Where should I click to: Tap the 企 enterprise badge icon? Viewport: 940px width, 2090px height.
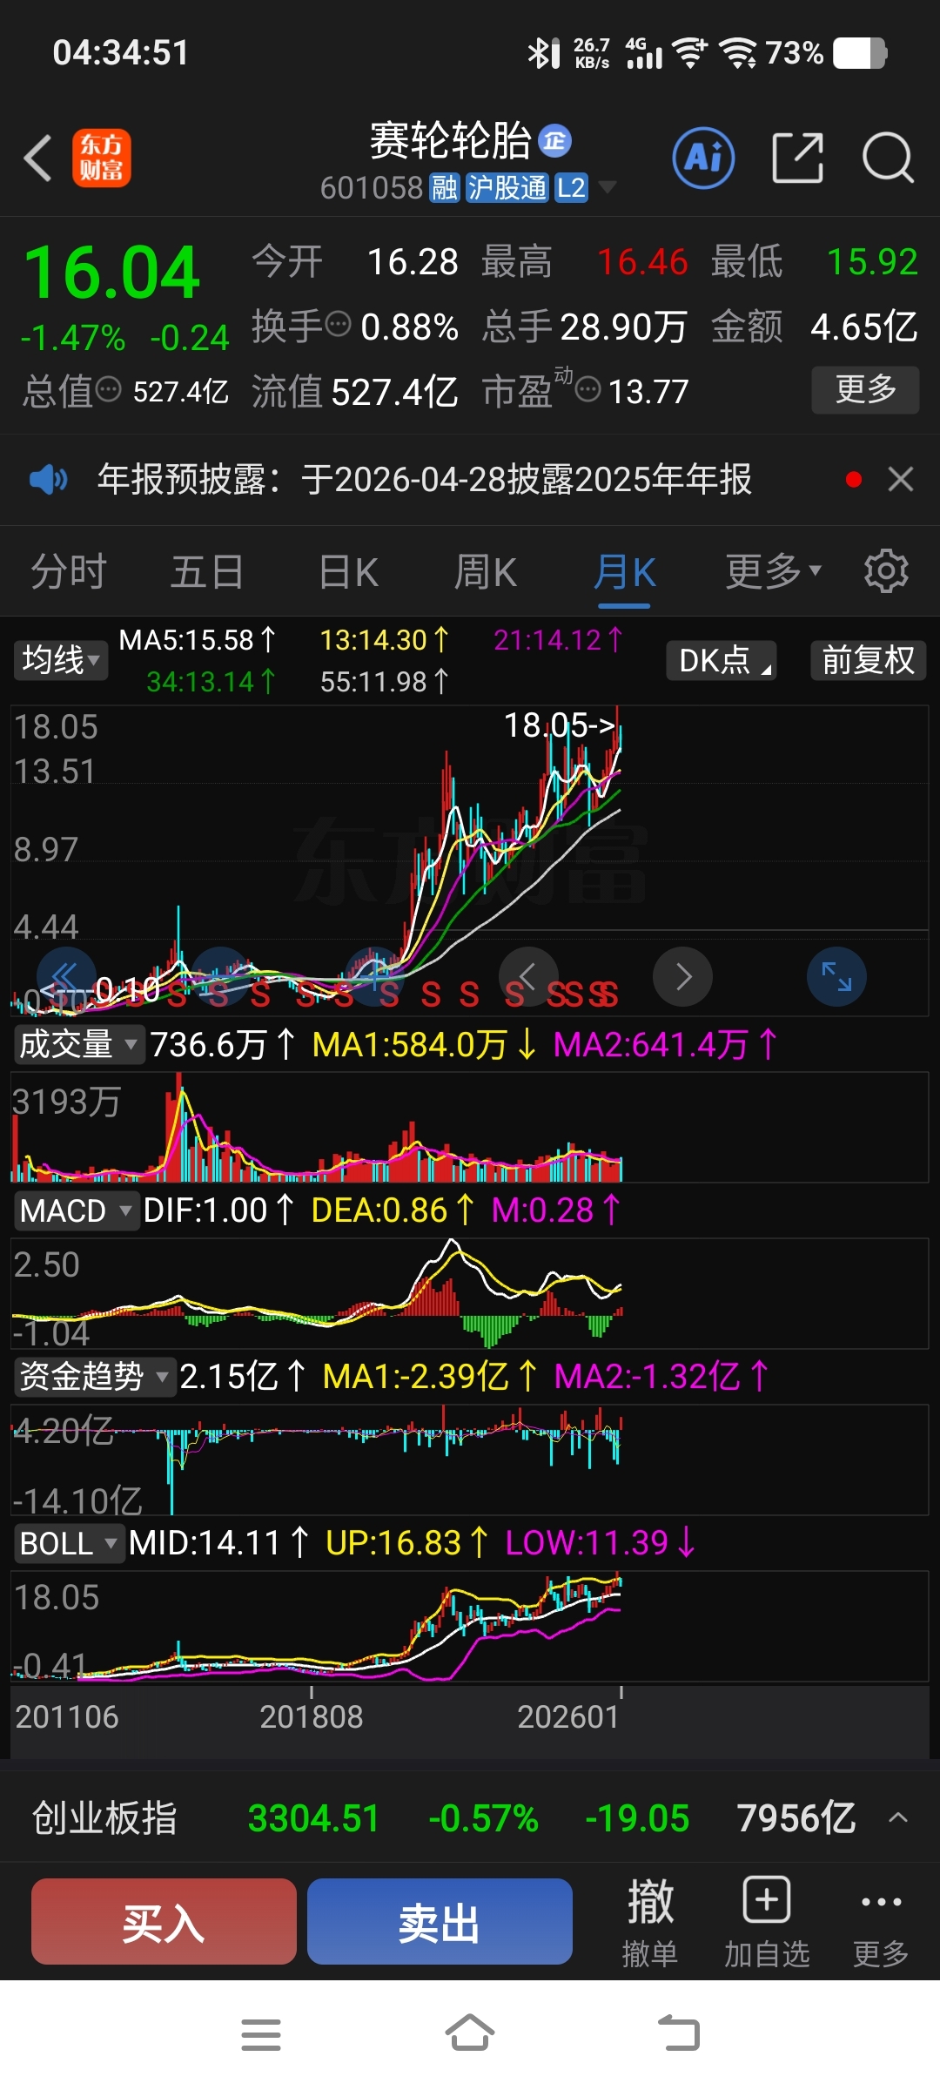[x=554, y=141]
